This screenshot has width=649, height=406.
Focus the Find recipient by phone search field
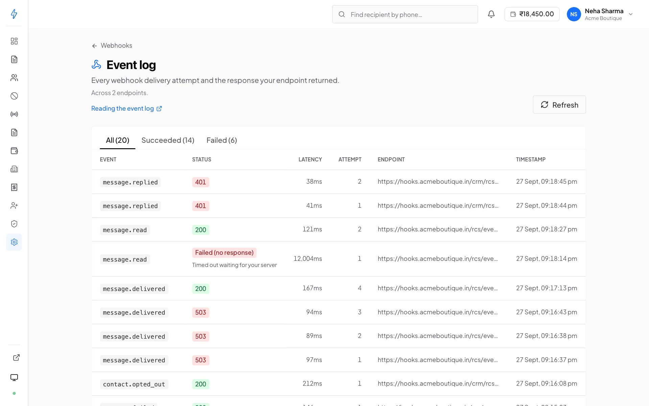point(405,14)
